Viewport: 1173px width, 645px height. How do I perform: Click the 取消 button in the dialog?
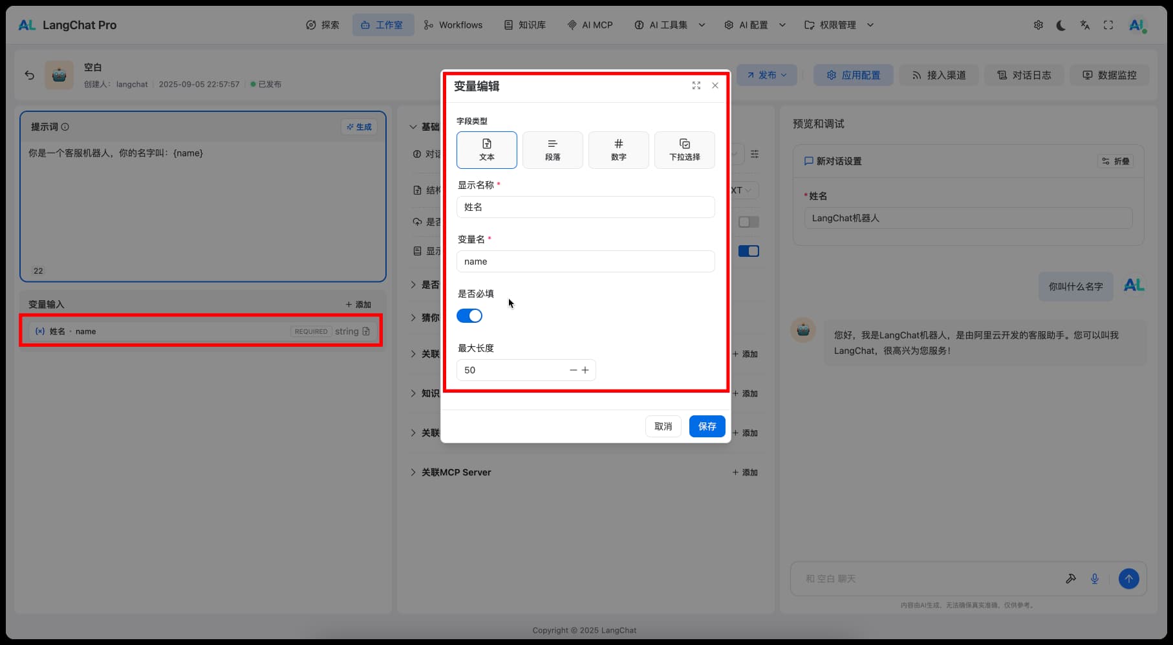pos(663,426)
